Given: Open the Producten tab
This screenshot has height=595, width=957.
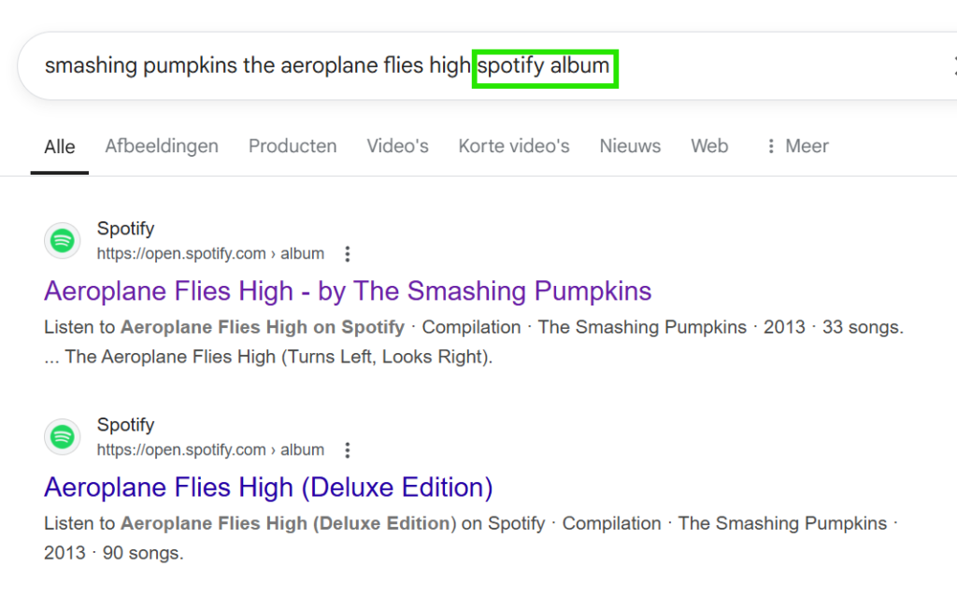Looking at the screenshot, I should (293, 147).
